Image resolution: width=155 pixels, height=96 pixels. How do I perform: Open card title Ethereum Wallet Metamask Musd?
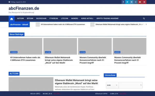(59, 60)
